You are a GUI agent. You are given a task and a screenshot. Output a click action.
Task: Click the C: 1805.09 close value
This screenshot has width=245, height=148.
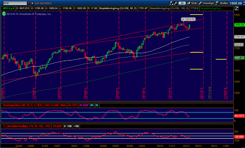80,8
